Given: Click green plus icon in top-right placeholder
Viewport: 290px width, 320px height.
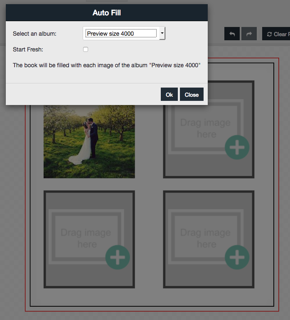Looking at the screenshot, I should (237, 147).
